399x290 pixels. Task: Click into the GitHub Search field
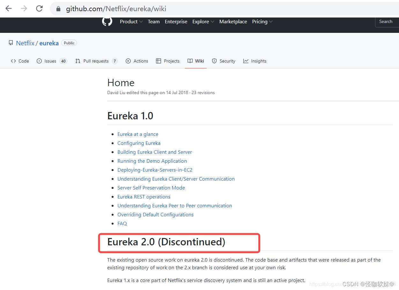387,22
